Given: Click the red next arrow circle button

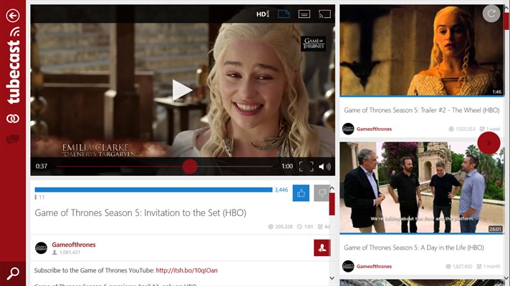Looking at the screenshot, I should pos(489,143).
